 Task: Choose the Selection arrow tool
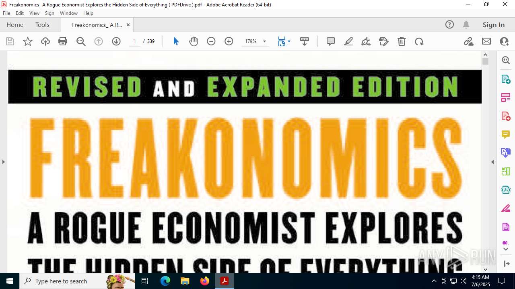(176, 41)
